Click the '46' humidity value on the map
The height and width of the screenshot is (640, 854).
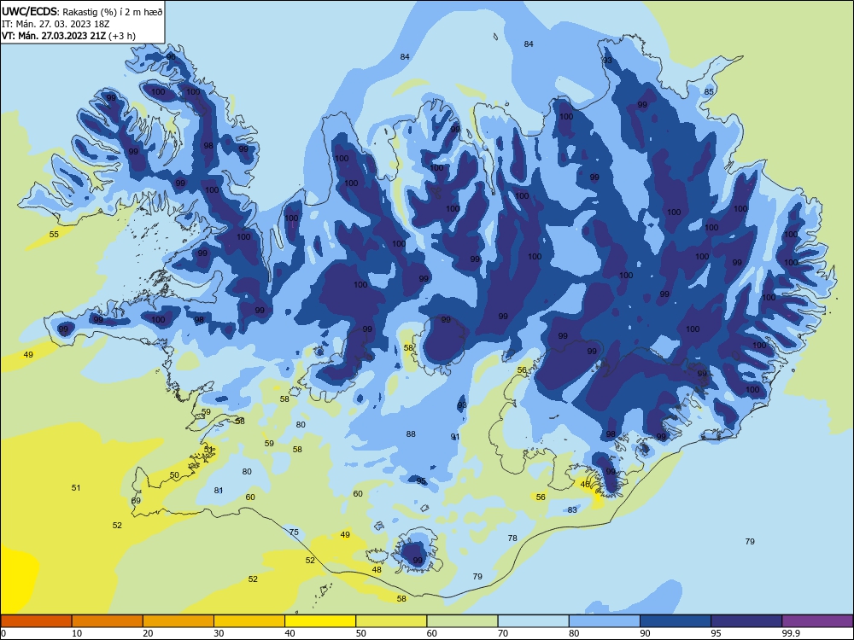coord(585,484)
